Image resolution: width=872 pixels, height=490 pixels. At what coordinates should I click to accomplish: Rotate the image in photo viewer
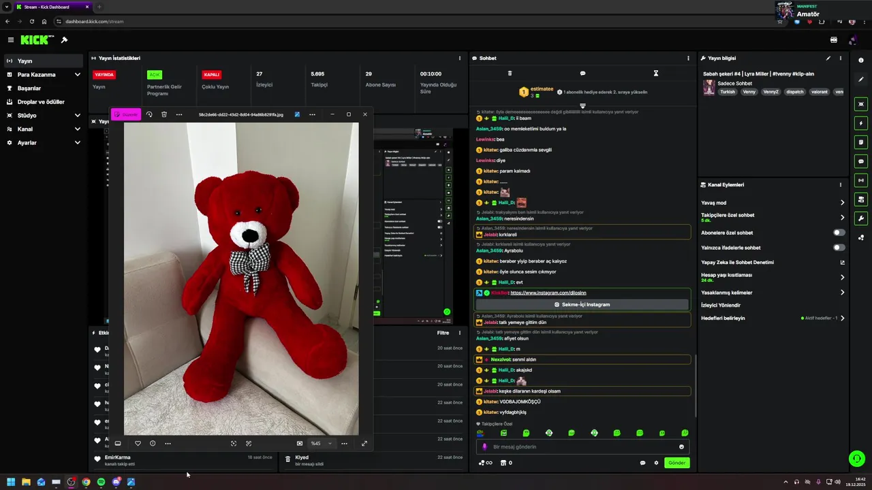[x=149, y=114]
